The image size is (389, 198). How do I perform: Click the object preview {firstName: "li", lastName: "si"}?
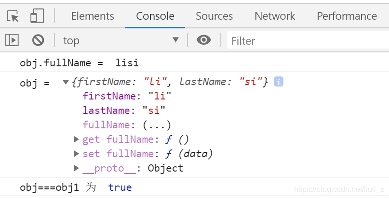[170, 82]
